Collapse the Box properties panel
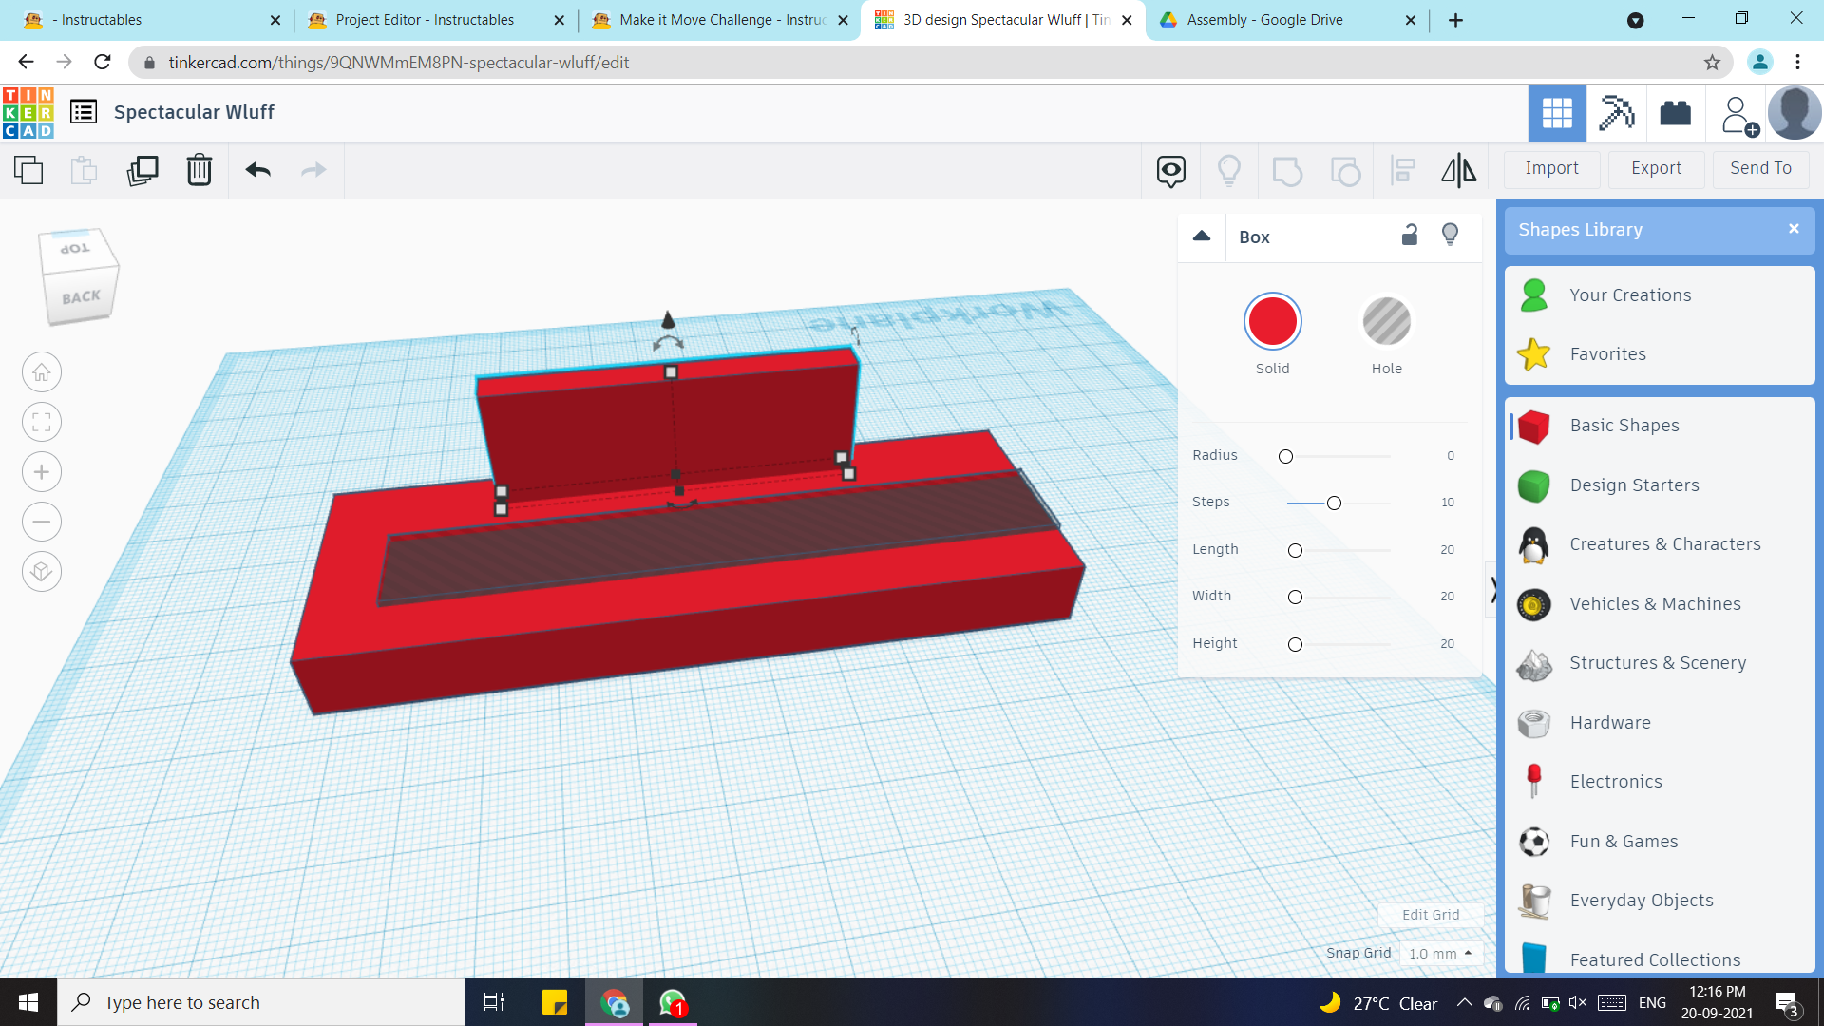The width and height of the screenshot is (1824, 1026). tap(1202, 237)
